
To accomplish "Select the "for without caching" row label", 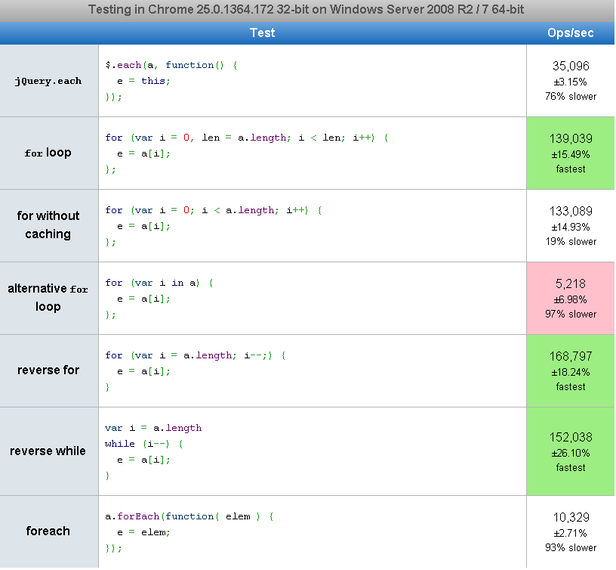I will click(x=48, y=225).
